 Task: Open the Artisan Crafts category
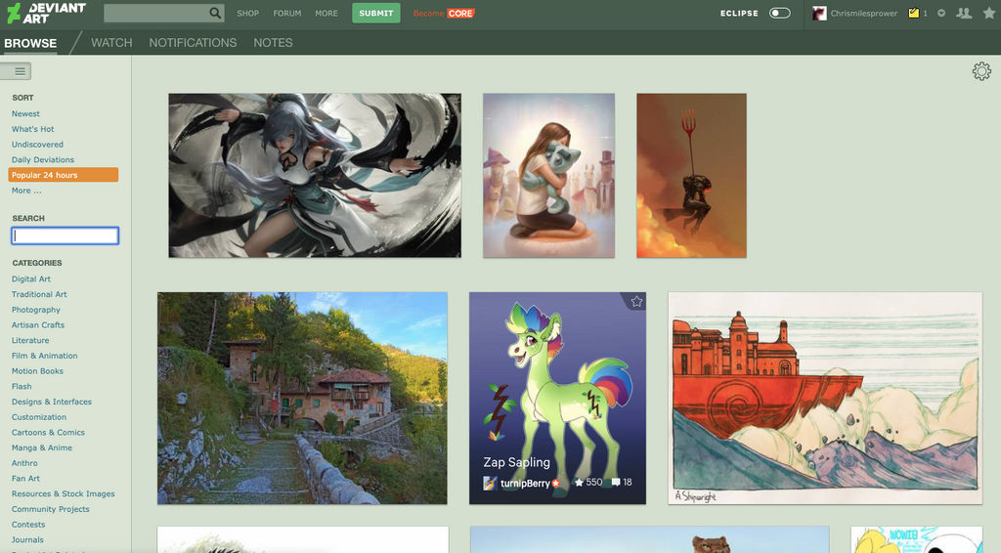(x=38, y=324)
